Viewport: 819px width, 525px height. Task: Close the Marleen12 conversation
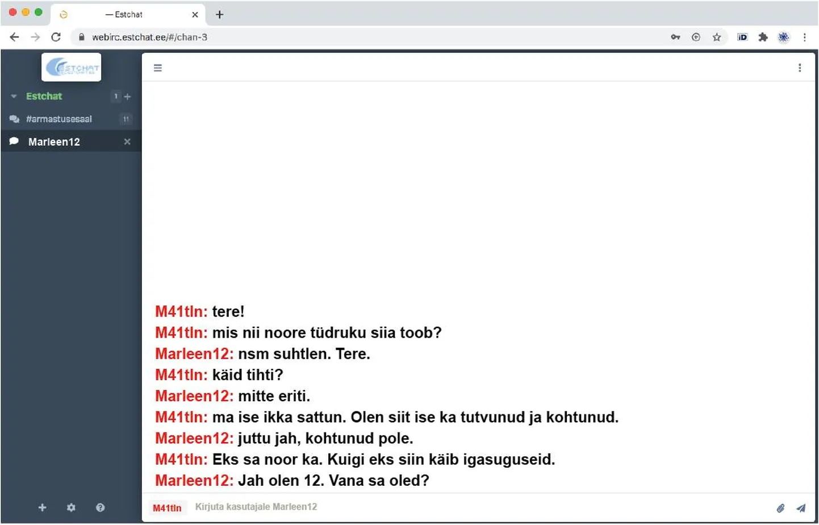[x=127, y=142]
